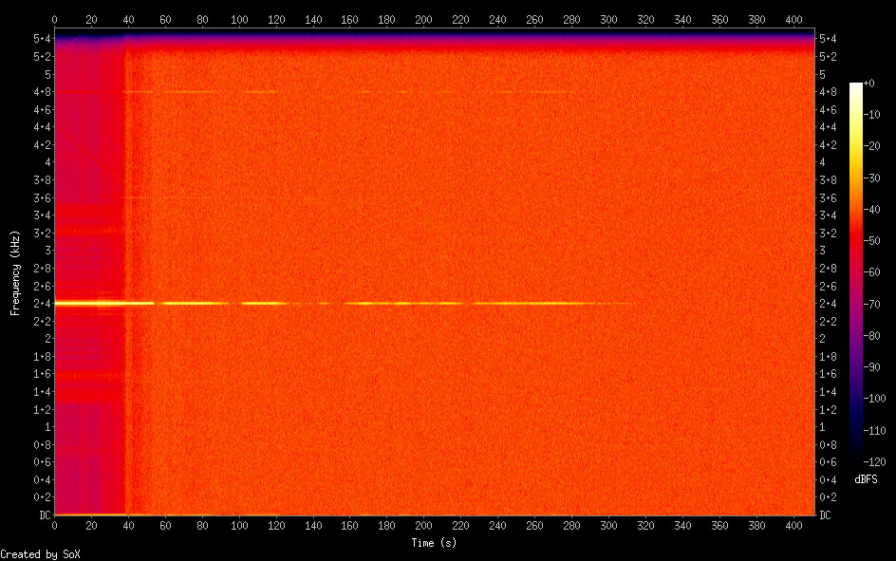Click the 200 tick on the bottom time axis
896x561 pixels.
424,525
